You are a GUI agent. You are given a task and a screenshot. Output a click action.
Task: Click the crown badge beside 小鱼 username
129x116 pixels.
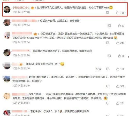pos(33,8)
